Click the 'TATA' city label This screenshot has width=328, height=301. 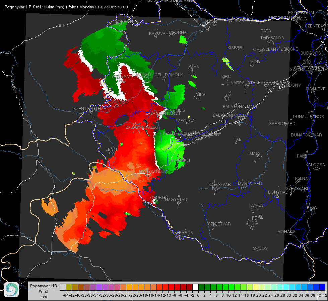point(266,31)
